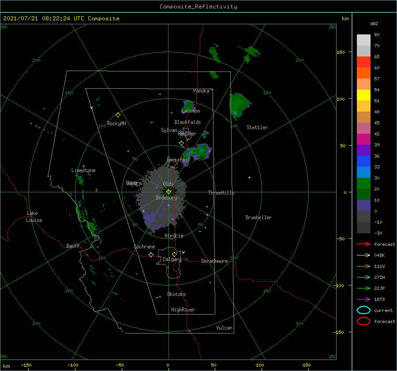Click the white 04DK arrow in the legend
The width and height of the screenshot is (397, 371).
pos(363,255)
